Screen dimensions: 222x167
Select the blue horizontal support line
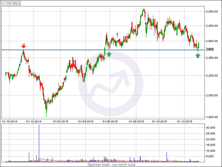pyautogui.click(x=69, y=50)
